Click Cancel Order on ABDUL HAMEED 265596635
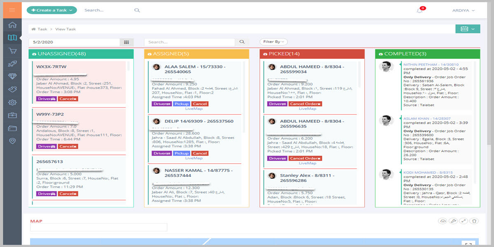The width and height of the screenshot is (494, 247). [x=305, y=158]
